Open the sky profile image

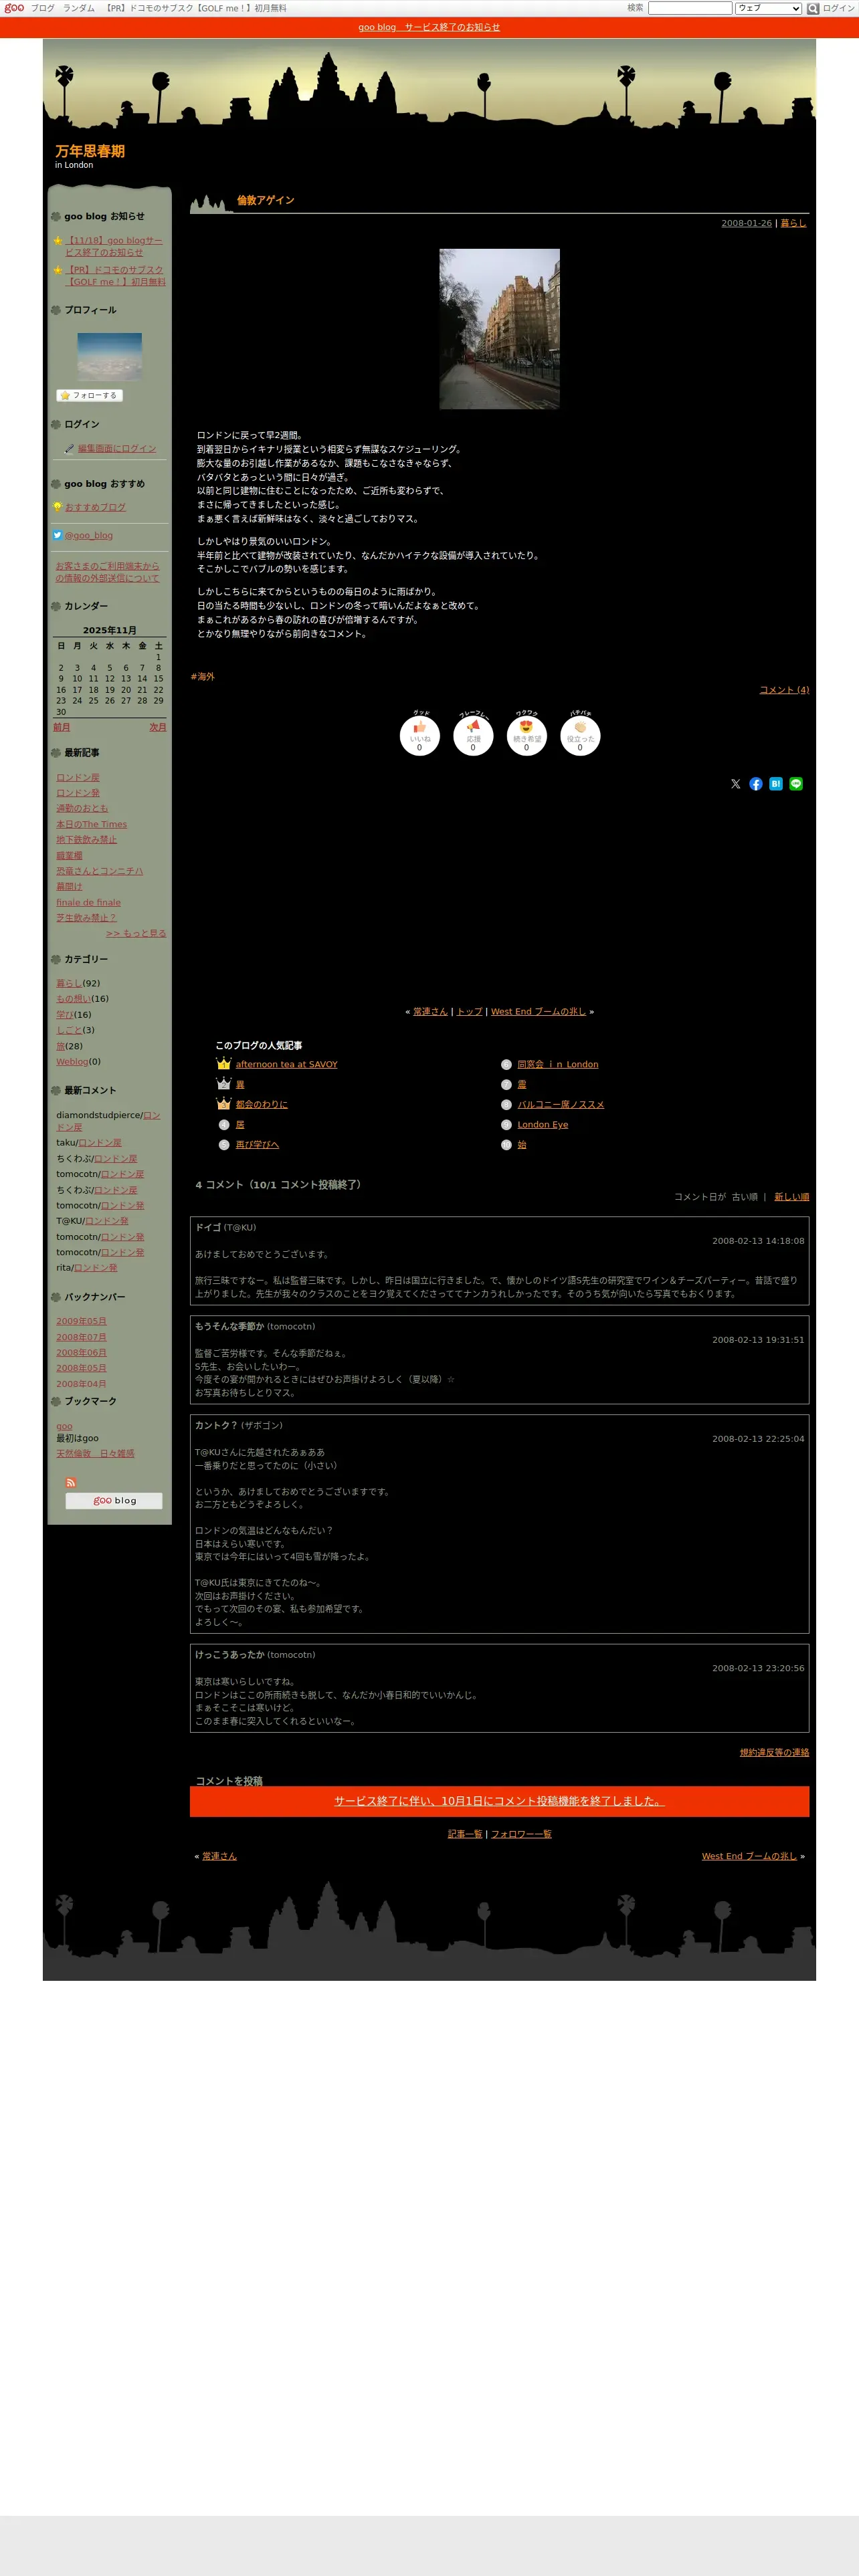(110, 356)
